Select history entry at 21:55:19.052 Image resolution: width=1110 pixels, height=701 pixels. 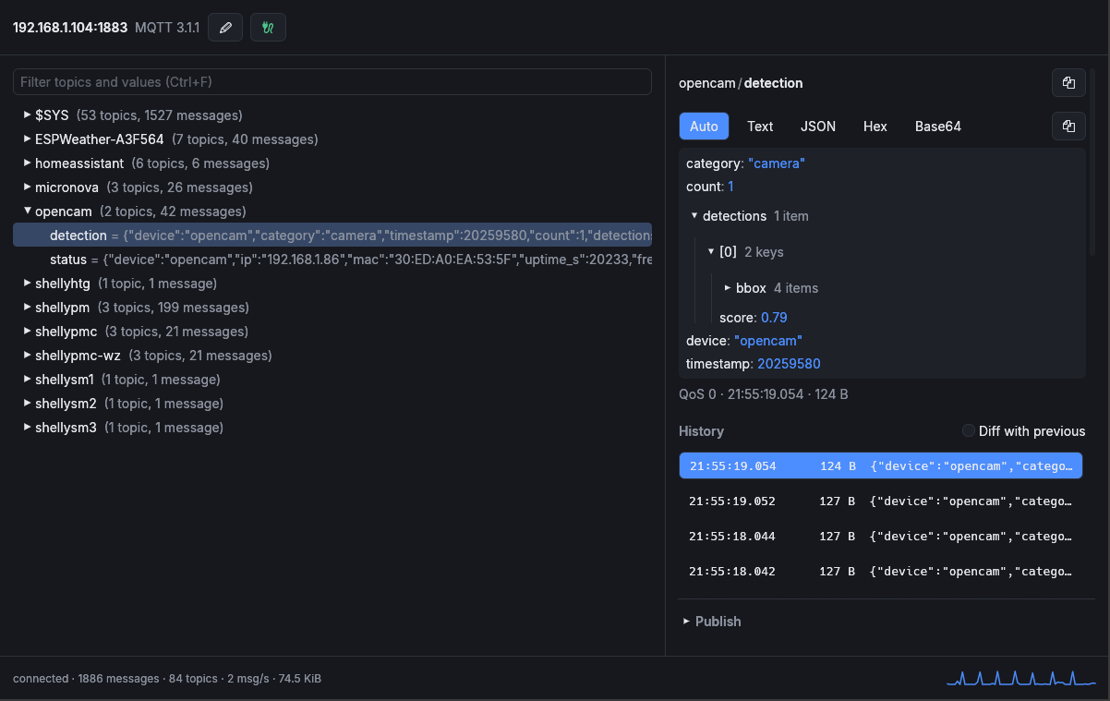[880, 502]
